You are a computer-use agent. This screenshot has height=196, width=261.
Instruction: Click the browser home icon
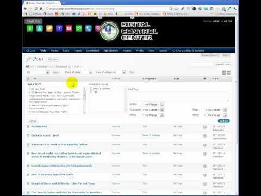pos(41,9)
